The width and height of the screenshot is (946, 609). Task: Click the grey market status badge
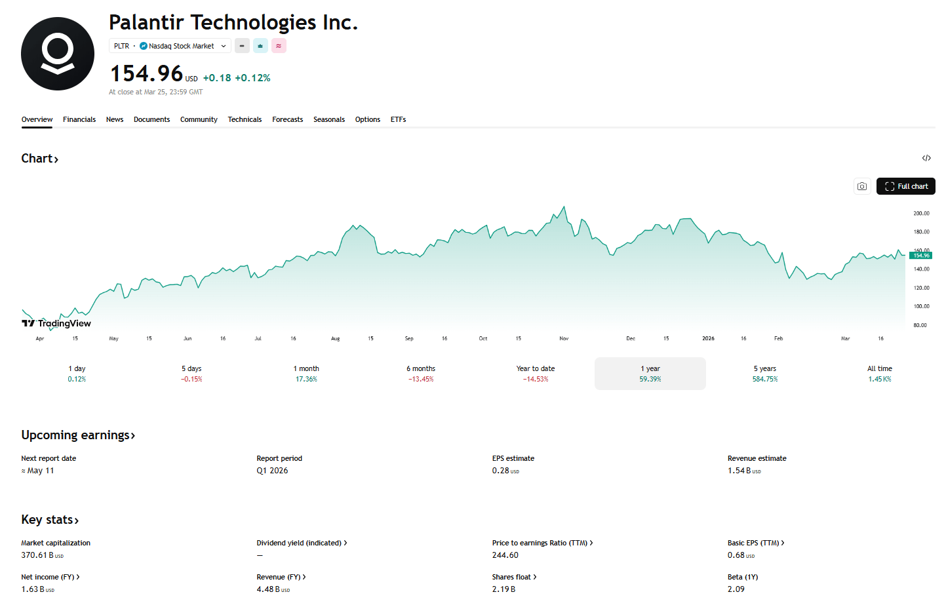coord(242,46)
